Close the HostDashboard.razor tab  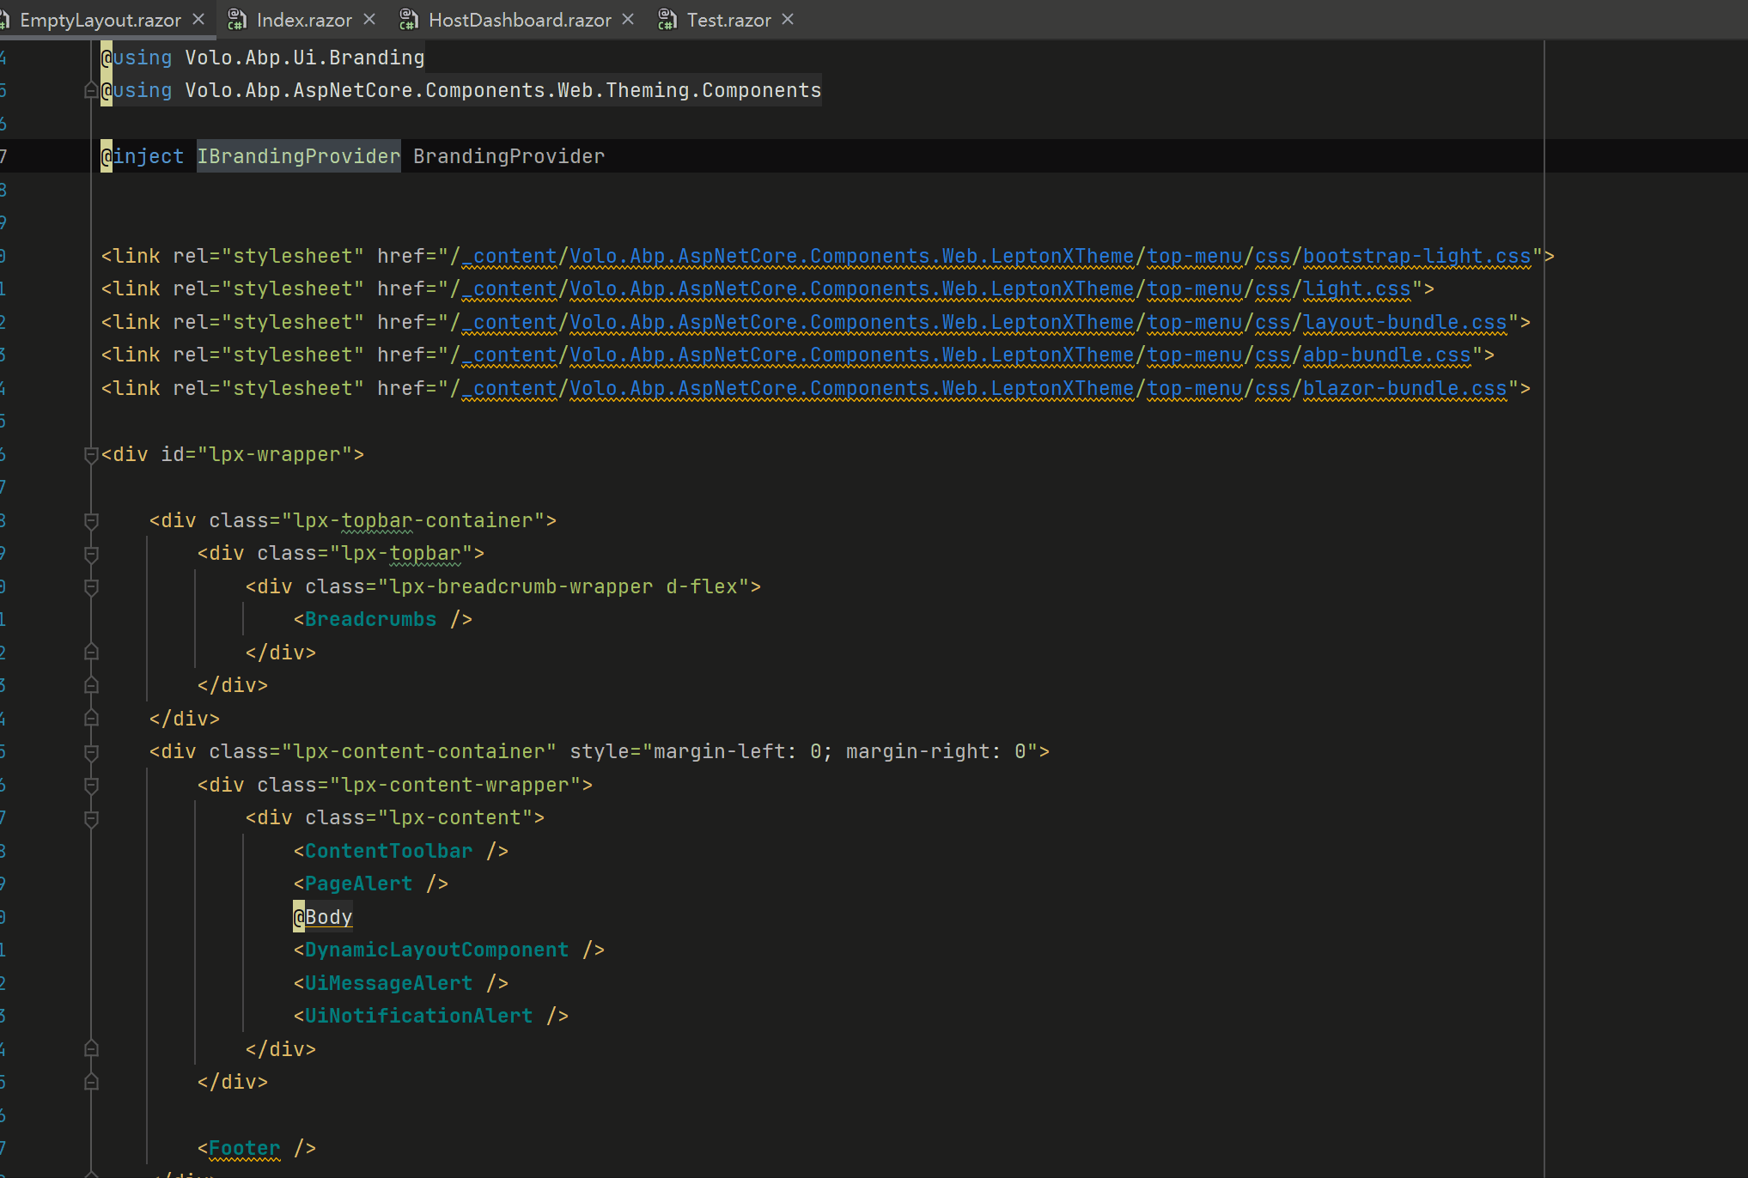point(628,19)
